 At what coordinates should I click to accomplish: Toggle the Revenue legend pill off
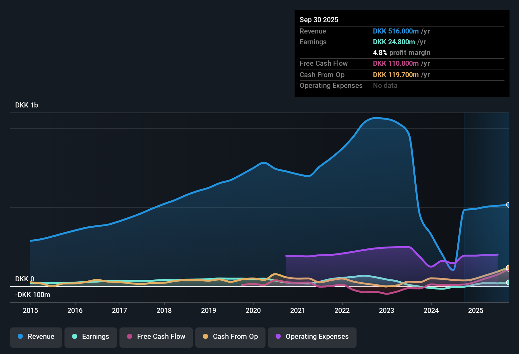pos(36,337)
